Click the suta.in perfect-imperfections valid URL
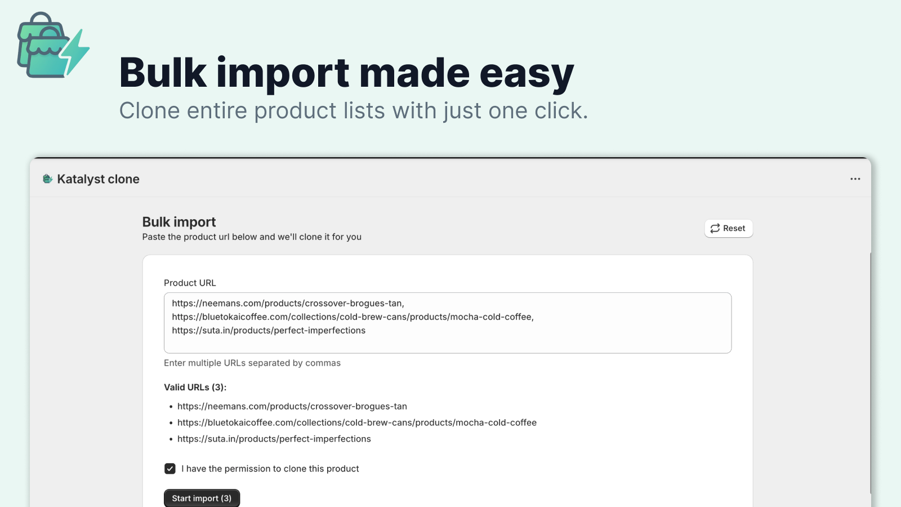The height and width of the screenshot is (507, 901). tap(274, 439)
